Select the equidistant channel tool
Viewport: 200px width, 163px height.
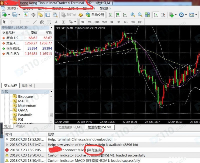(42, 22)
